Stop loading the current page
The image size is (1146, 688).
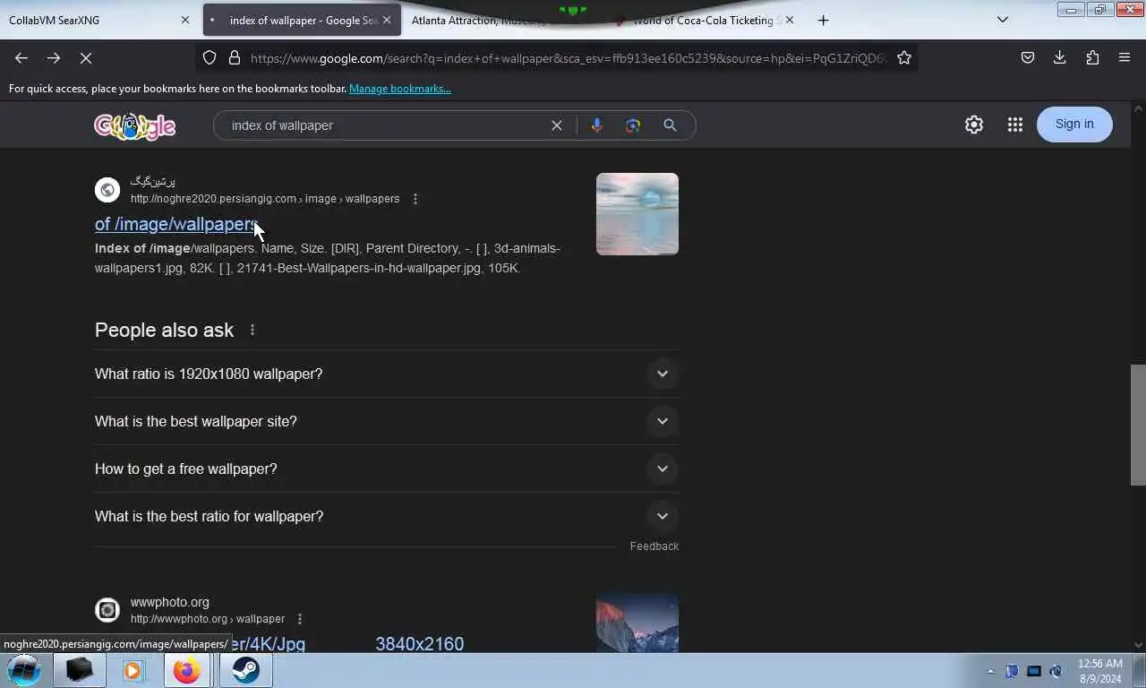tap(86, 57)
